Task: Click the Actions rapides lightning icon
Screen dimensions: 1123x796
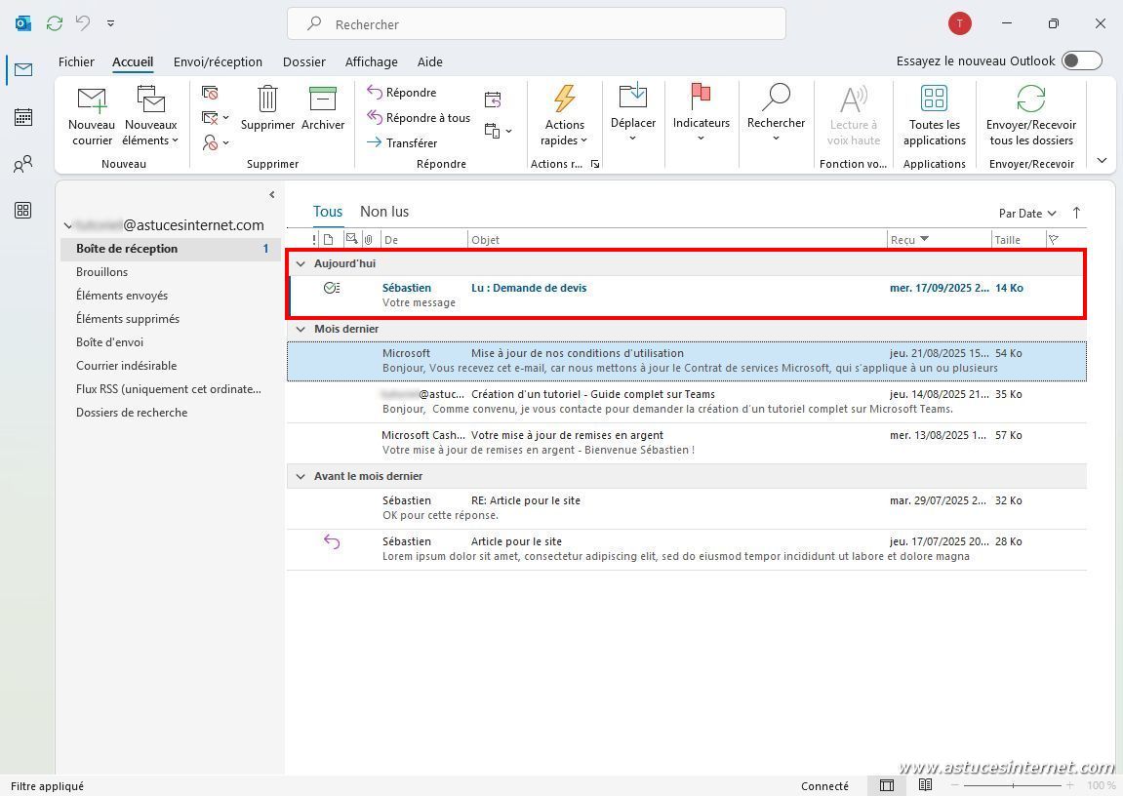Action: pos(564,99)
